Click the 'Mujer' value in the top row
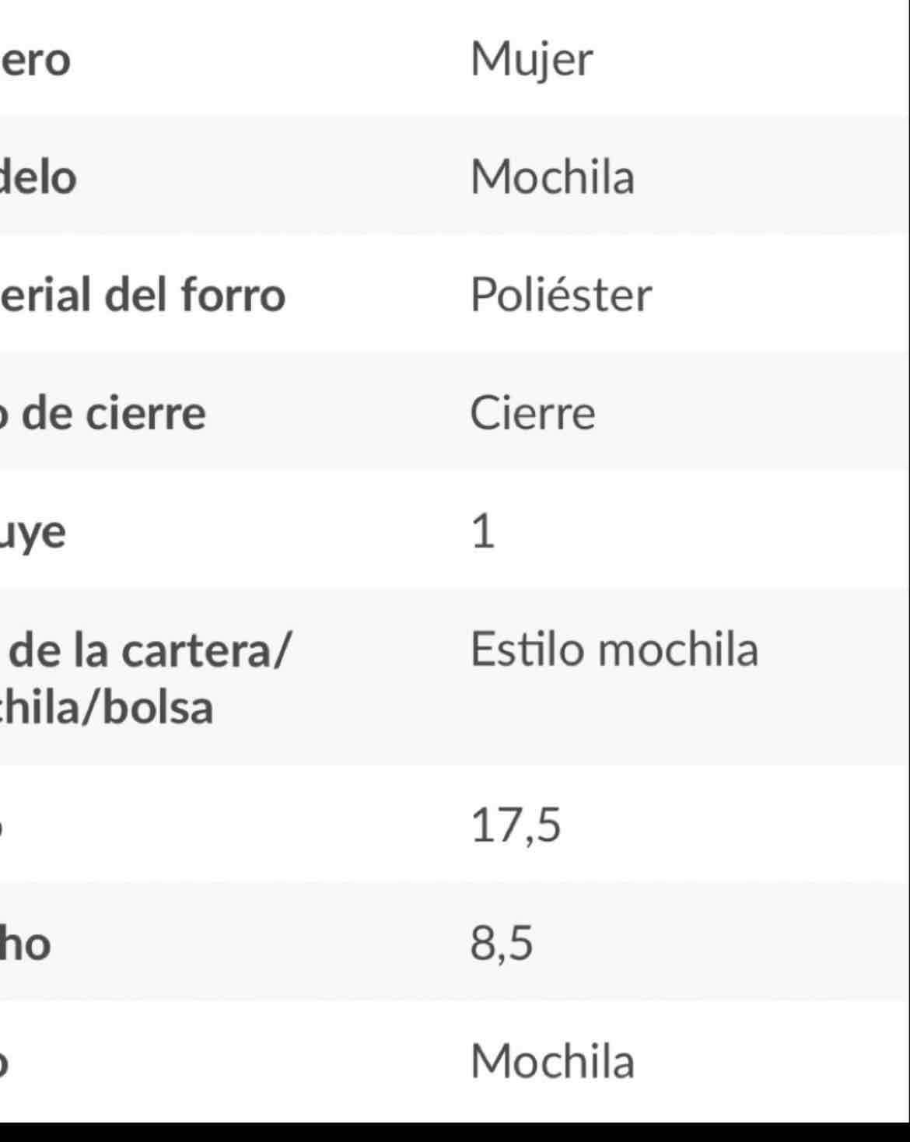Image resolution: width=910 pixels, height=1142 pixels. [x=531, y=59]
